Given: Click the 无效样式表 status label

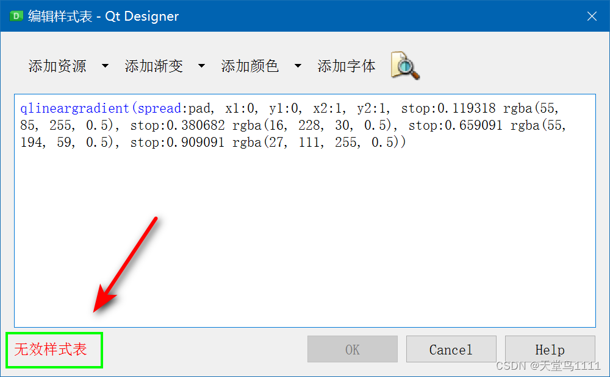Looking at the screenshot, I should (x=51, y=350).
